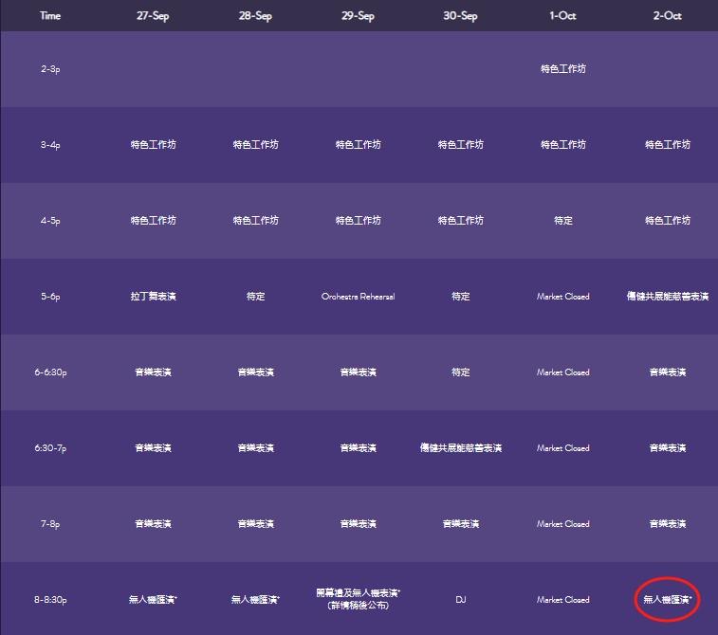Click the 30-Sep column header
The width and height of the screenshot is (718, 635).
click(x=461, y=16)
